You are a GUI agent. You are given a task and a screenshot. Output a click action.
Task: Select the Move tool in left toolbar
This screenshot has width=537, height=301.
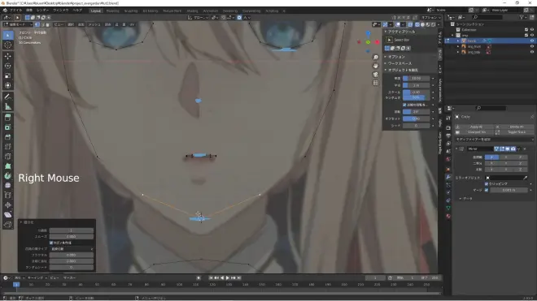pyautogui.click(x=7, y=56)
